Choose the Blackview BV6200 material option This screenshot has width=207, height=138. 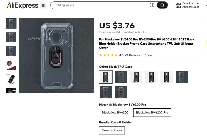(115, 113)
